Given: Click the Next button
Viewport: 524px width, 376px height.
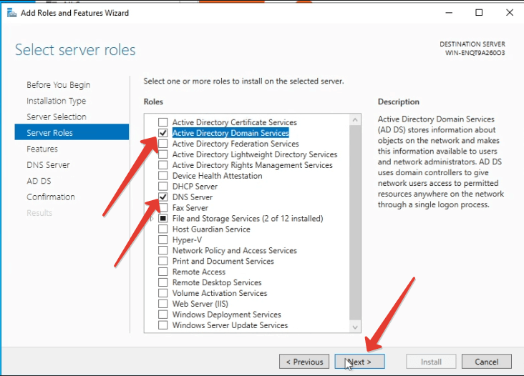Looking at the screenshot, I should 359,362.
